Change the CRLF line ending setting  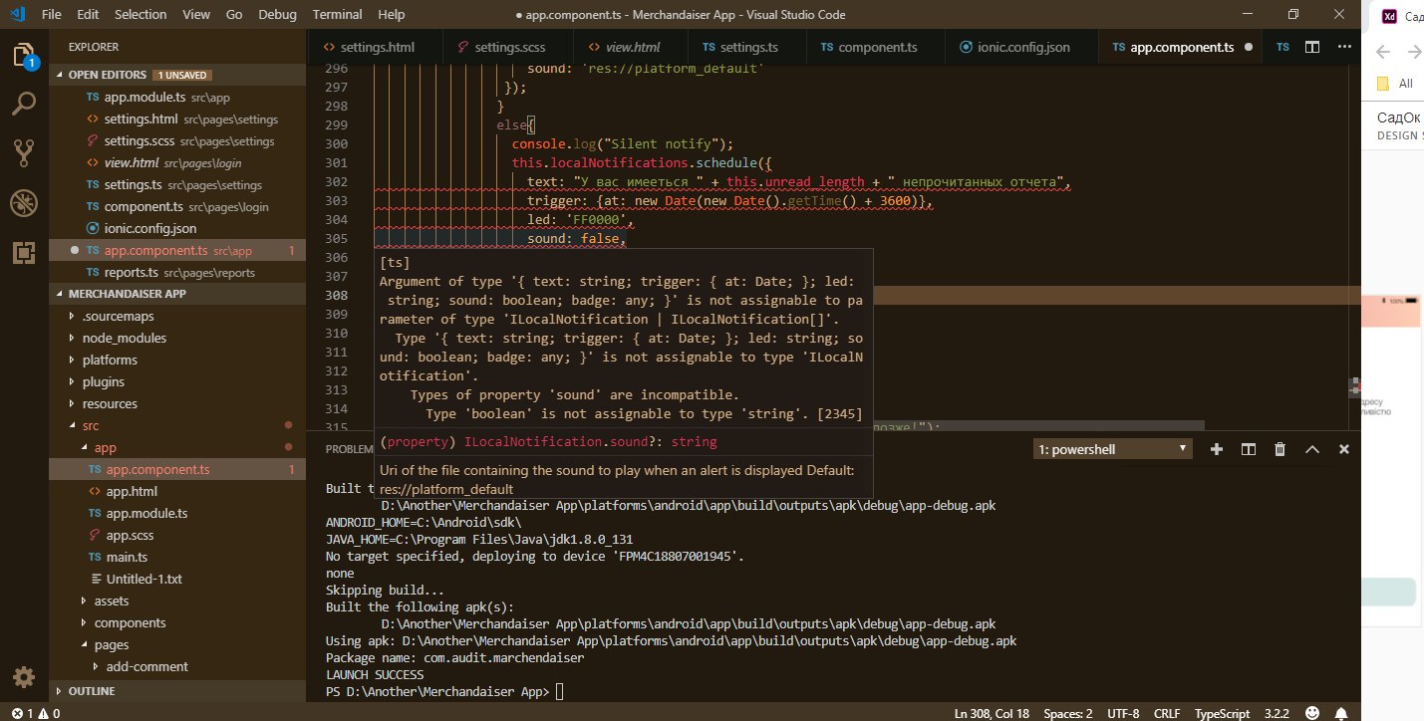tap(1167, 713)
